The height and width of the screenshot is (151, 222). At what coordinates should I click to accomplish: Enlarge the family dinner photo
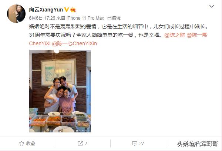click(60, 91)
